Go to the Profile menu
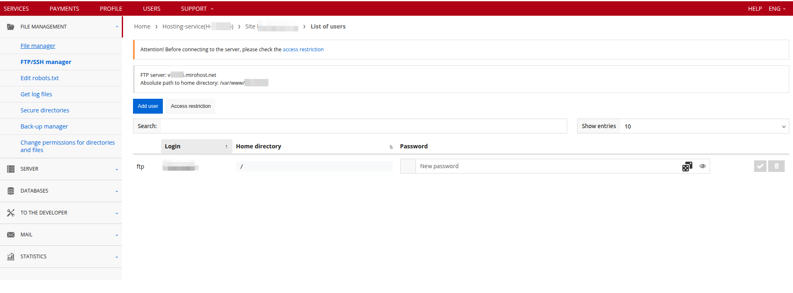The width and height of the screenshot is (793, 293). click(x=111, y=9)
